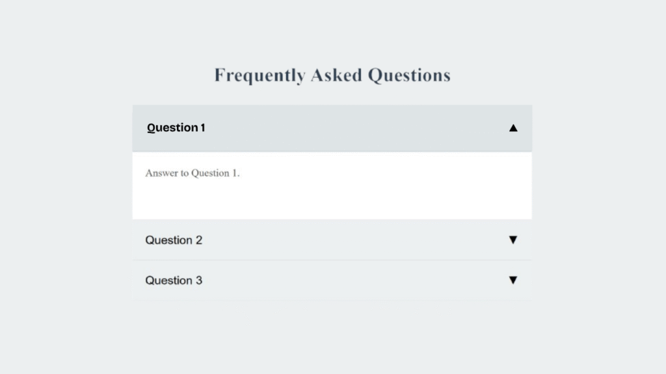
Task: Toggle the Question 3 disclosure state
Action: pos(332,280)
